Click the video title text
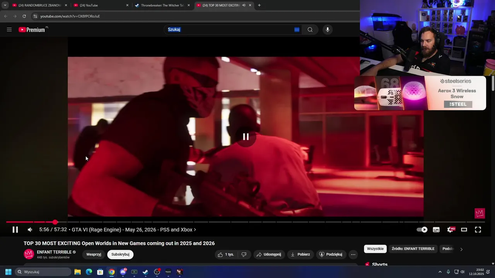495x278 pixels. pos(119,243)
